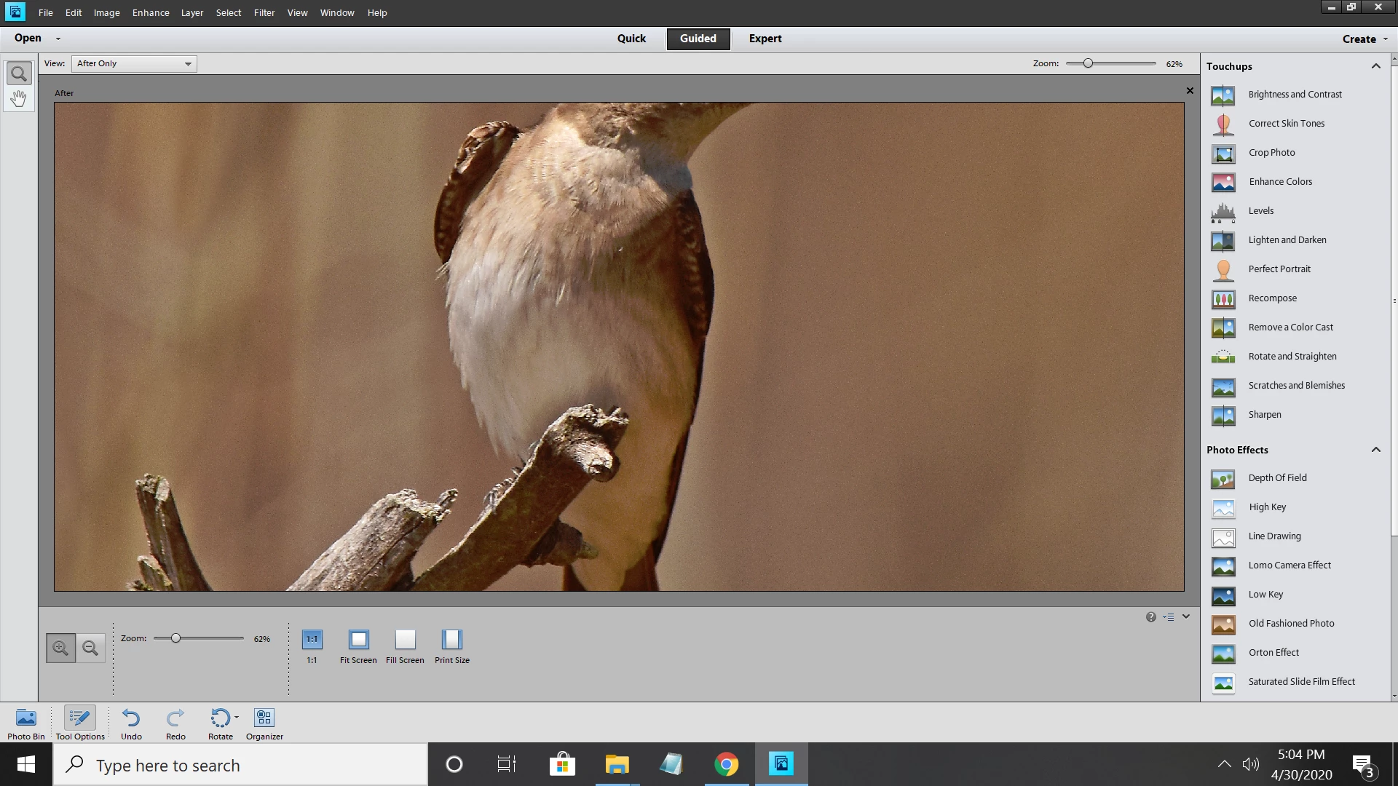Open the View After Only dropdown
The height and width of the screenshot is (786, 1398).
(x=134, y=64)
